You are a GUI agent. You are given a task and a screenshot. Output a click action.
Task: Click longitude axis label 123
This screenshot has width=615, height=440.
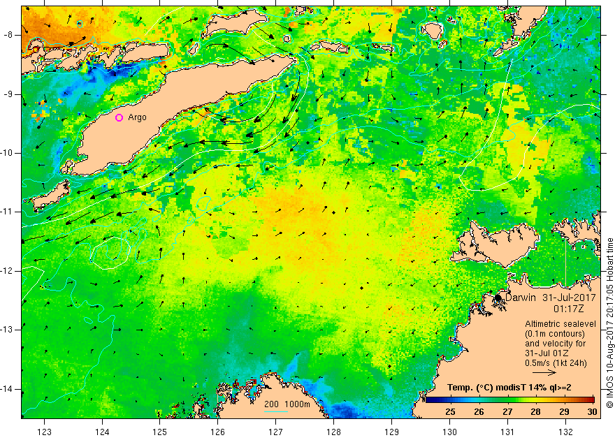click(x=44, y=432)
